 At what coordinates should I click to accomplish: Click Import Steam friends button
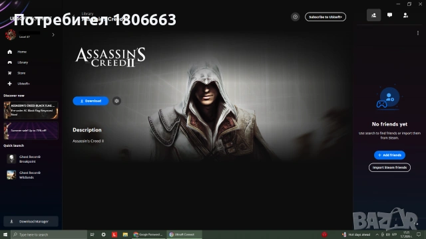(389, 167)
